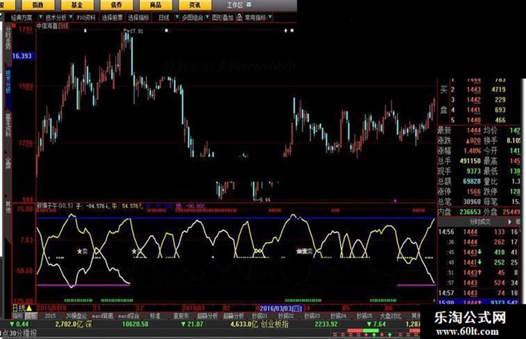Click the 选择股票 button

112,17
